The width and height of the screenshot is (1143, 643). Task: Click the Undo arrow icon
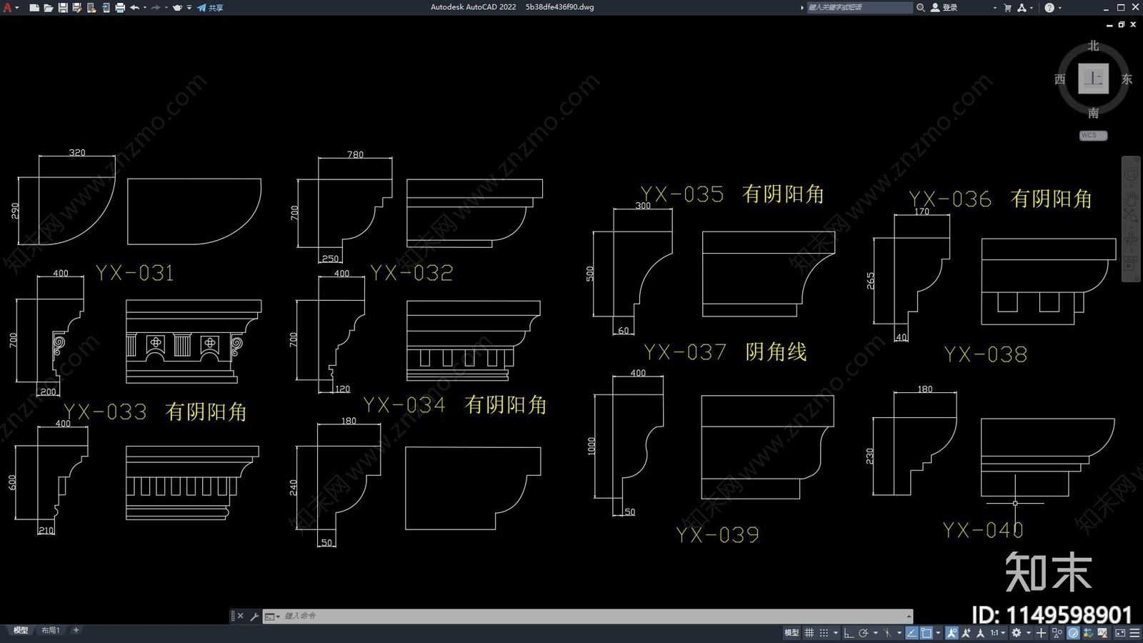coord(134,8)
